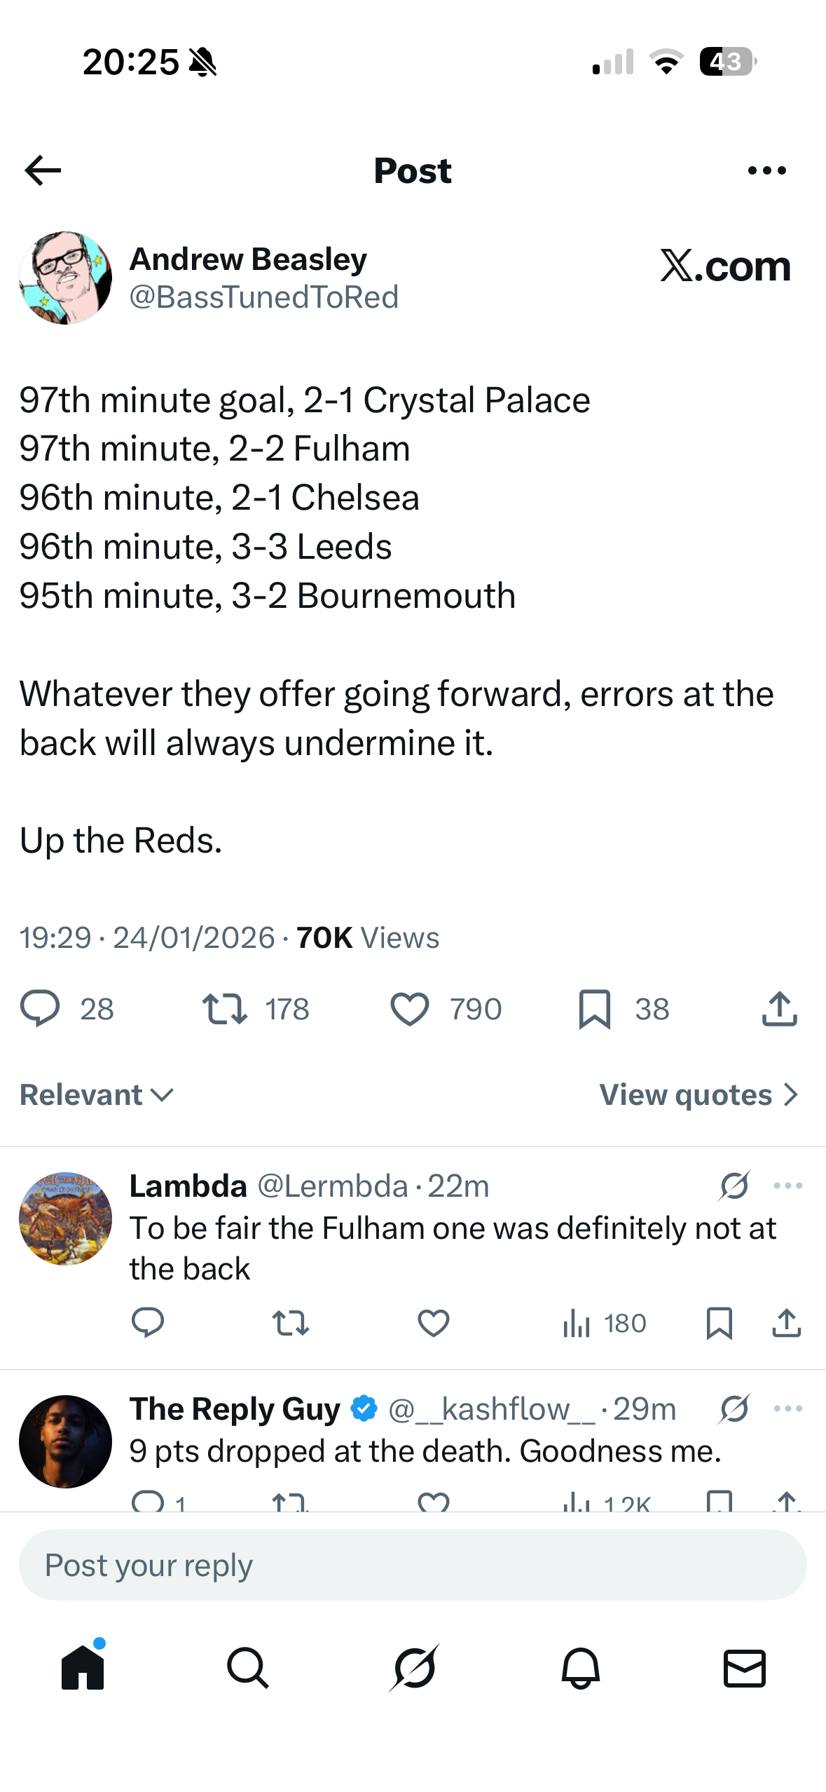
Task: View analytics for Lambda's reply
Action: 604,1323
